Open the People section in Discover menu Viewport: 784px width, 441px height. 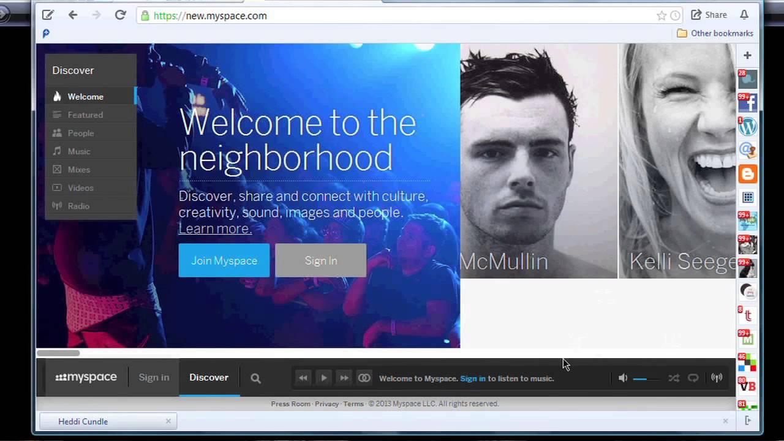coord(81,133)
